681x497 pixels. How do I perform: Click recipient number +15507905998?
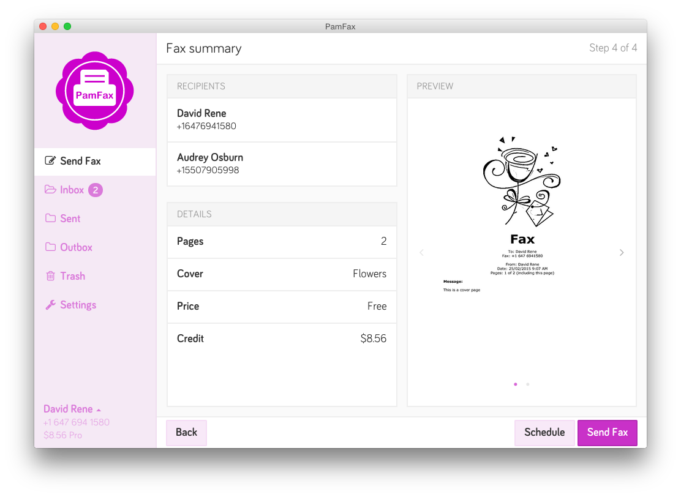[208, 170]
